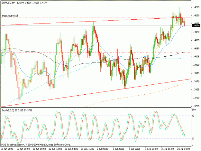201x151 pixels.
Task: Click the 9 Jul 12:00 time label
Action: pyautogui.click(x=135, y=149)
